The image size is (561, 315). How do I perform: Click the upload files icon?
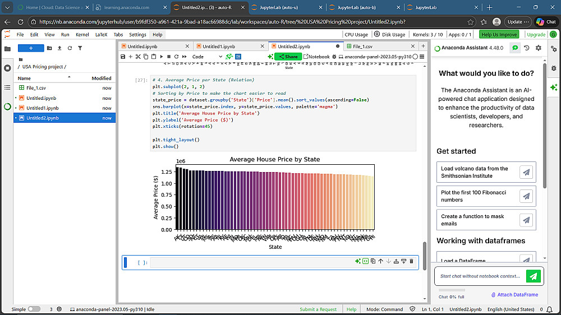point(59,48)
